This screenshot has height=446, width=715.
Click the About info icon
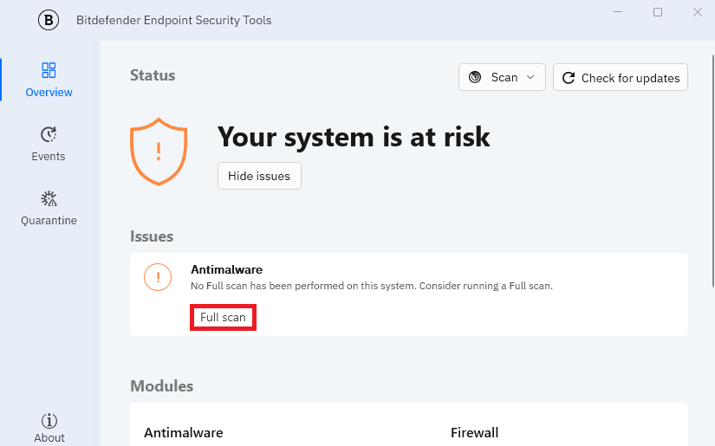pos(49,421)
